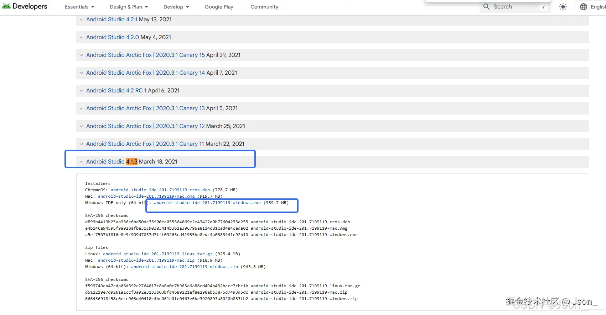Click the first 'SHA-256 checksums' heading
The image size is (606, 315).
pyautogui.click(x=107, y=215)
